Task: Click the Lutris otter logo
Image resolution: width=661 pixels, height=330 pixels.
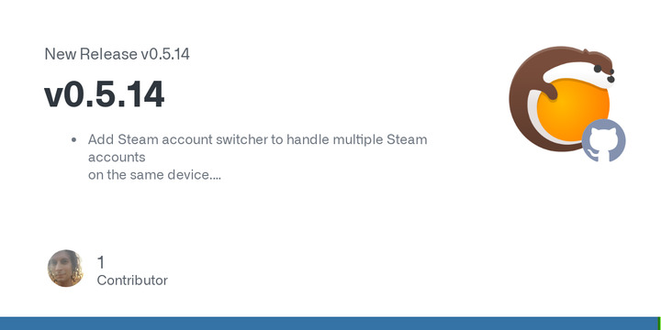Action: (562, 99)
